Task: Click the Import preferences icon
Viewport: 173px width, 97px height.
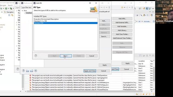Action: [28, 71]
